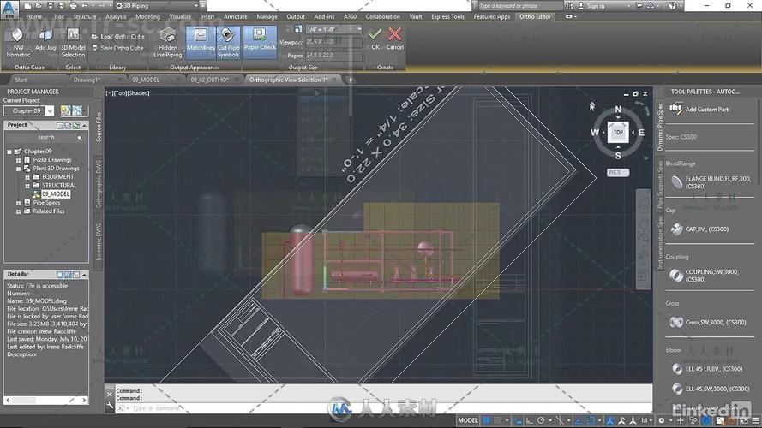This screenshot has width=762, height=428.
Task: Collapse the Details panel with its arrow
Action: (85, 275)
